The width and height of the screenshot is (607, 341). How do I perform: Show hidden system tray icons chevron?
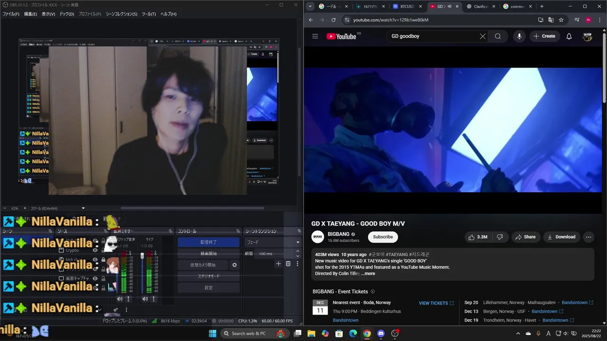(518, 333)
